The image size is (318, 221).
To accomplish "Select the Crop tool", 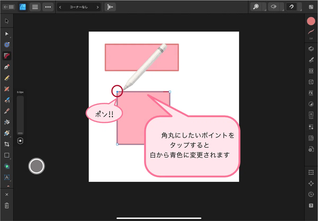I will point(7,144).
